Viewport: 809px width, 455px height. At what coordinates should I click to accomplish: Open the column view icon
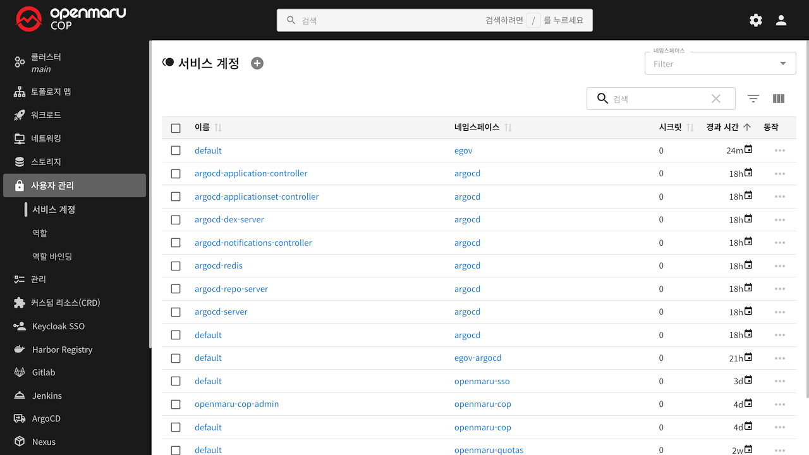click(x=779, y=99)
